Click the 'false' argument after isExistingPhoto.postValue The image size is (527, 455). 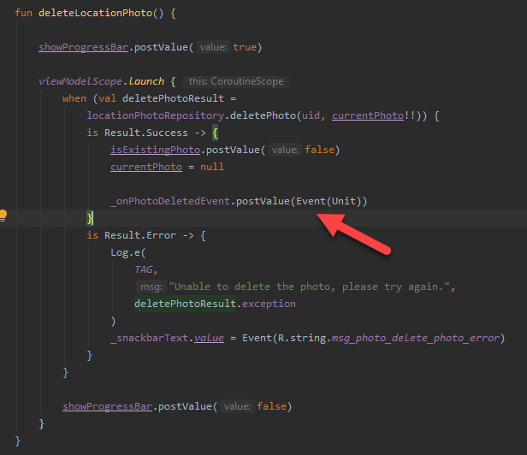click(x=320, y=150)
